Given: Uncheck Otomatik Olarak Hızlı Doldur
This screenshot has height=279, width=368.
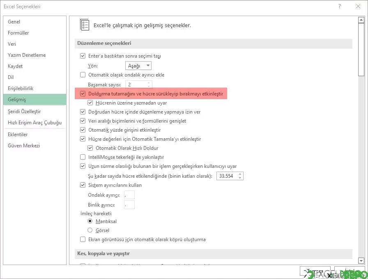Looking at the screenshot, I should coord(90,148).
